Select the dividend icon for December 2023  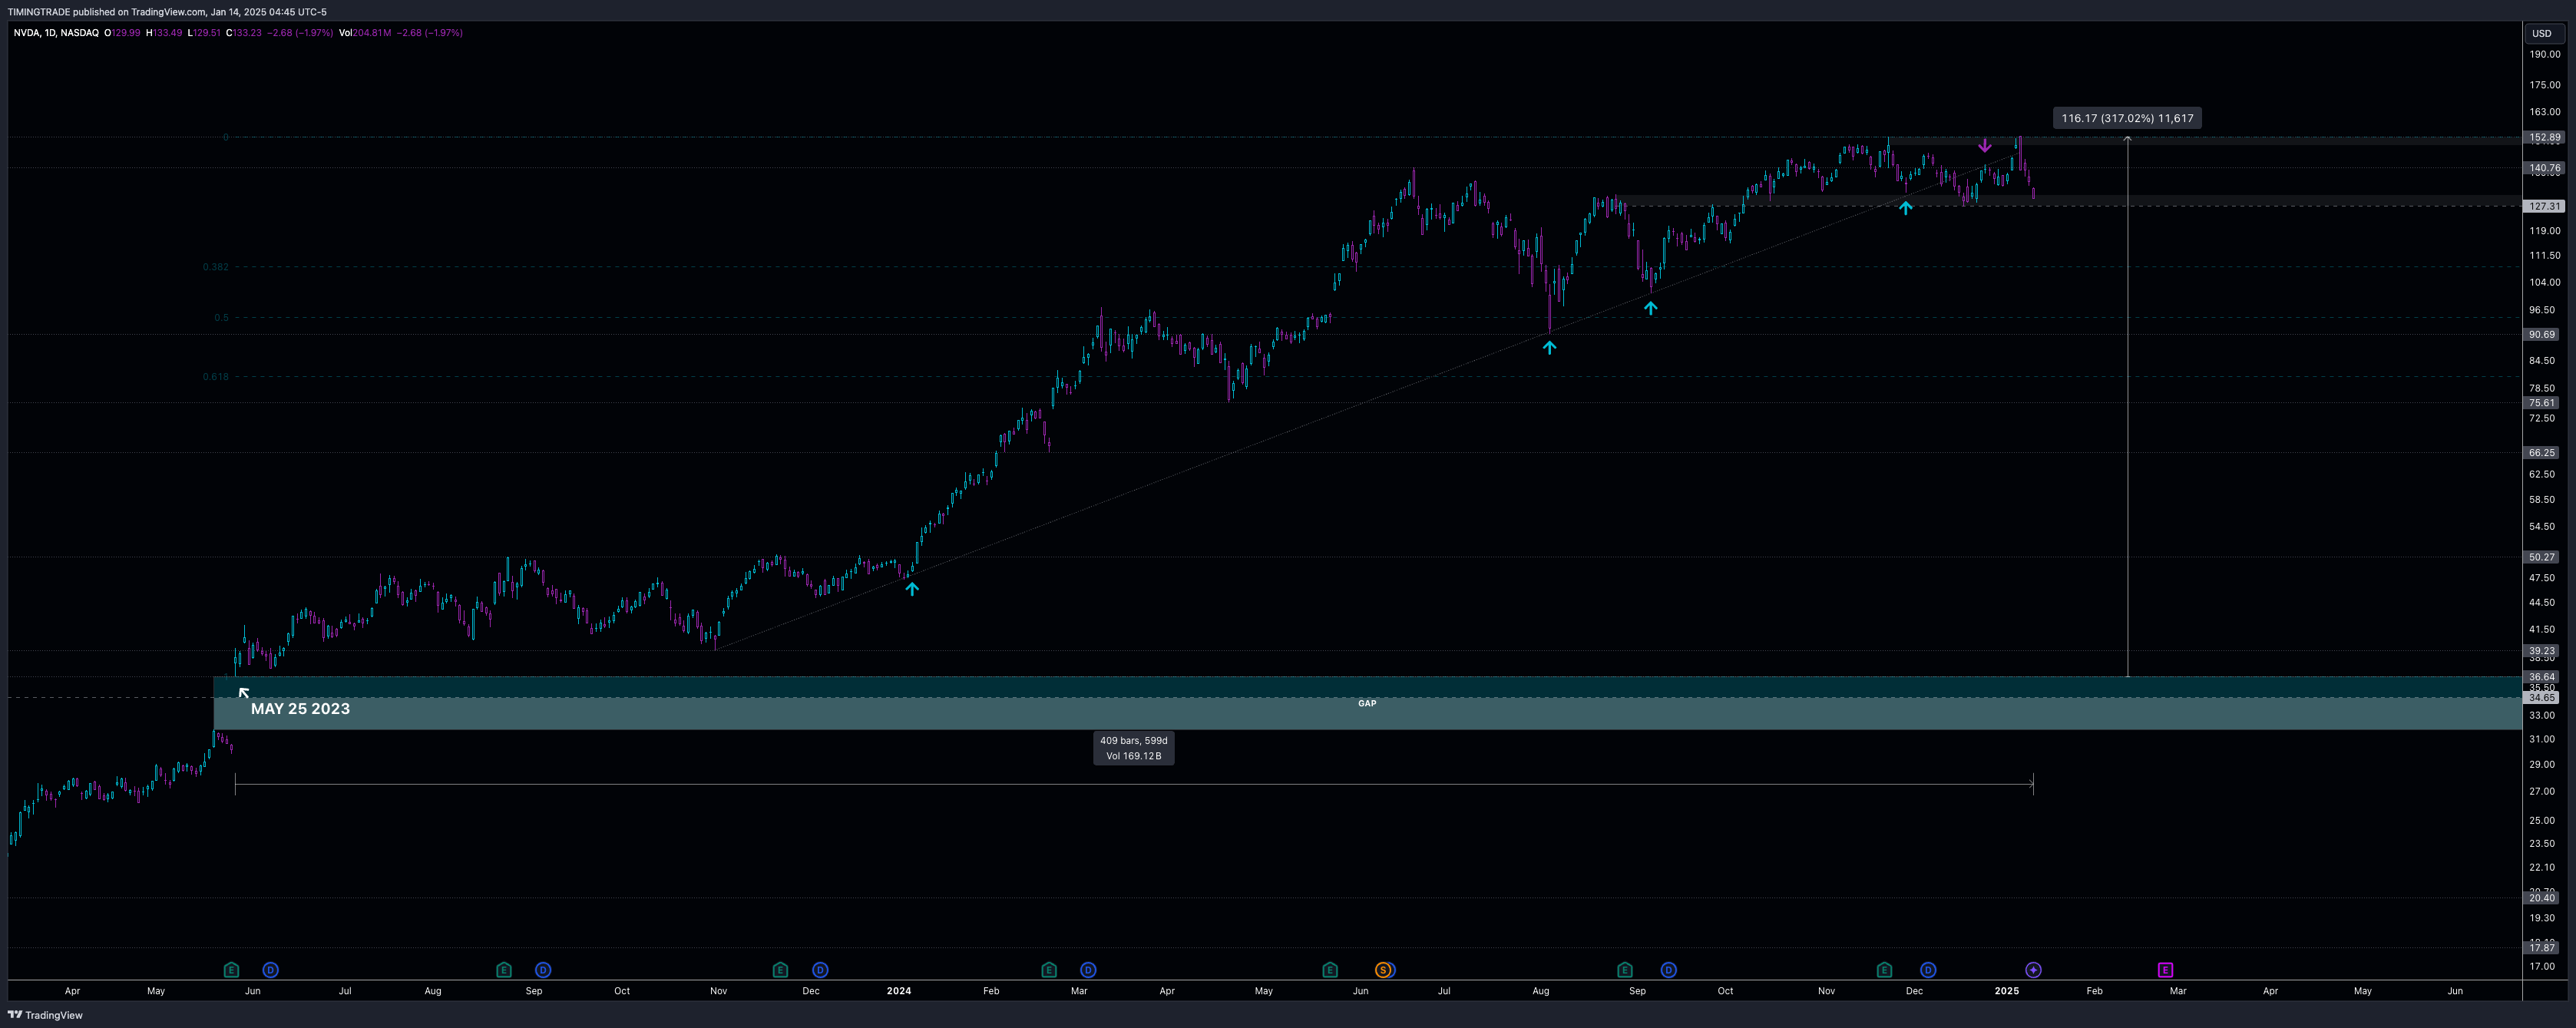click(x=820, y=970)
